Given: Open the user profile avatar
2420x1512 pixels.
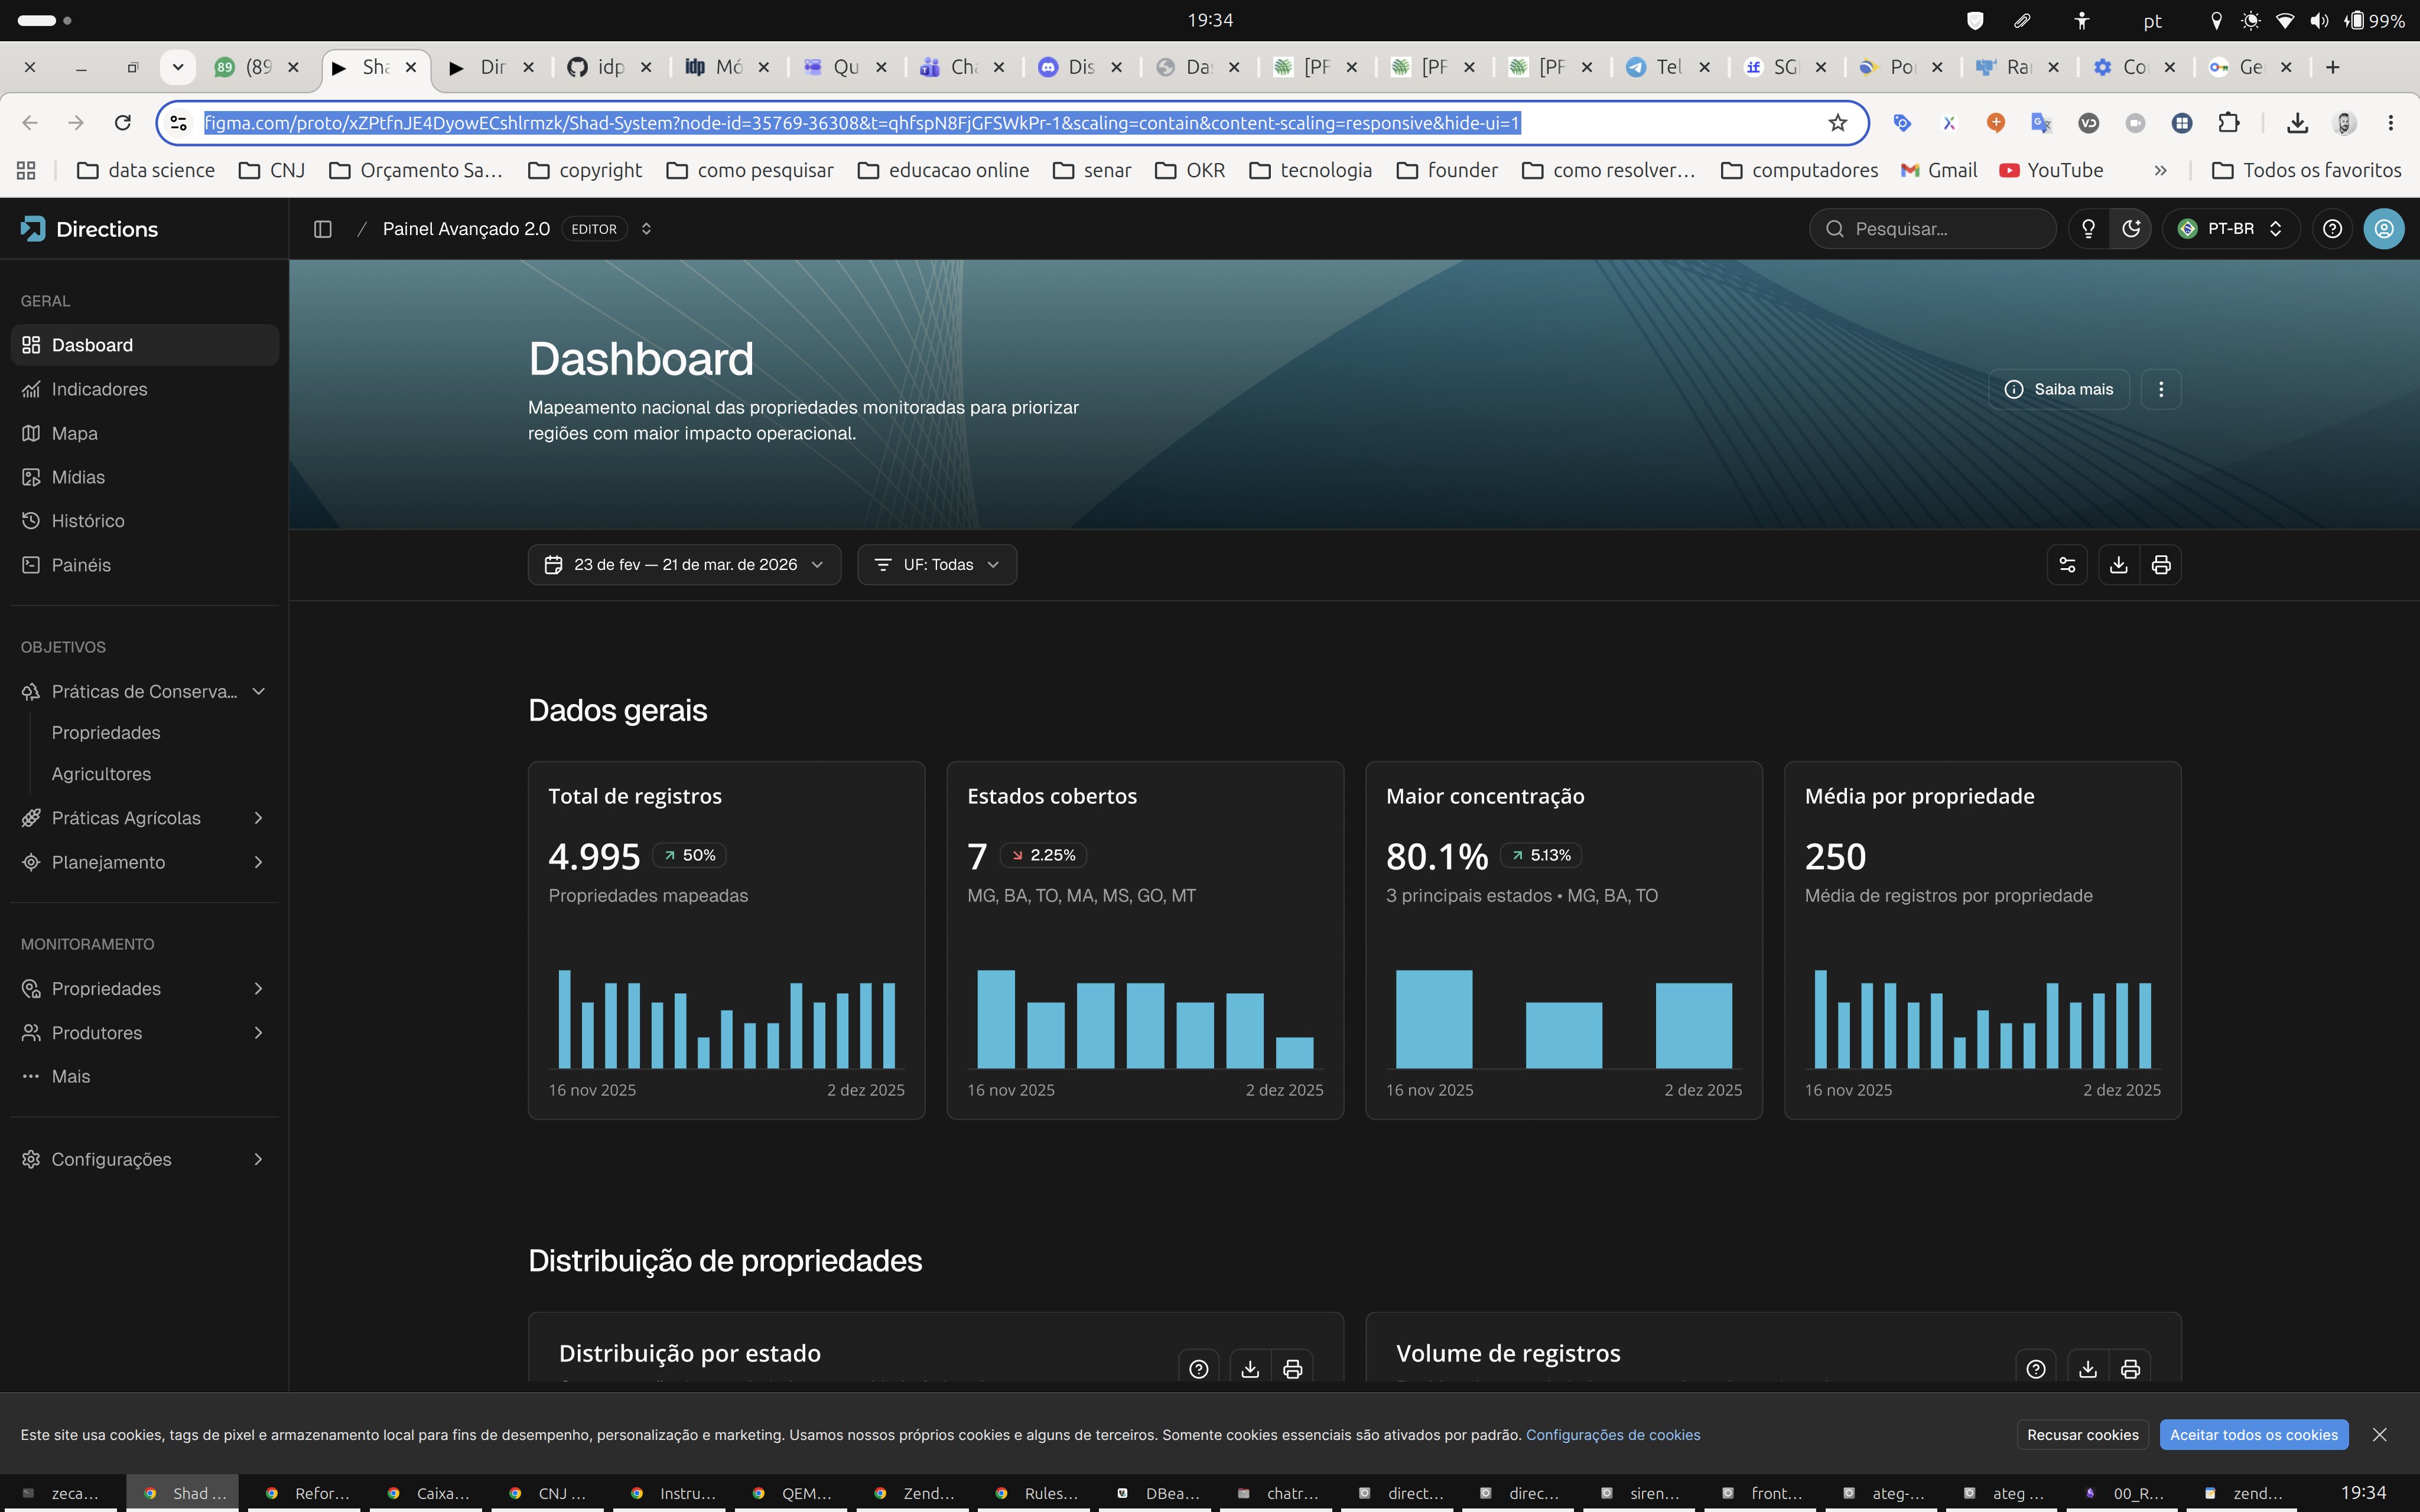Looking at the screenshot, I should 2384,229.
